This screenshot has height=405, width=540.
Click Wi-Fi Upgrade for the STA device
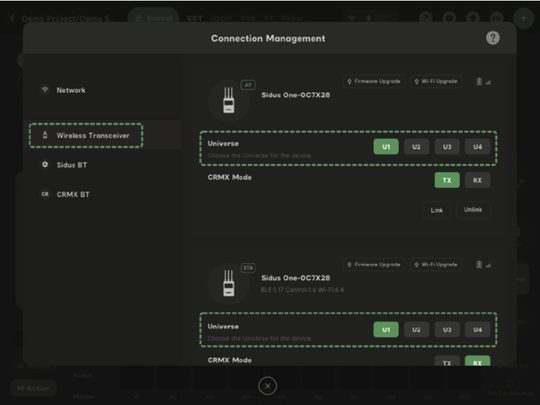tap(436, 265)
